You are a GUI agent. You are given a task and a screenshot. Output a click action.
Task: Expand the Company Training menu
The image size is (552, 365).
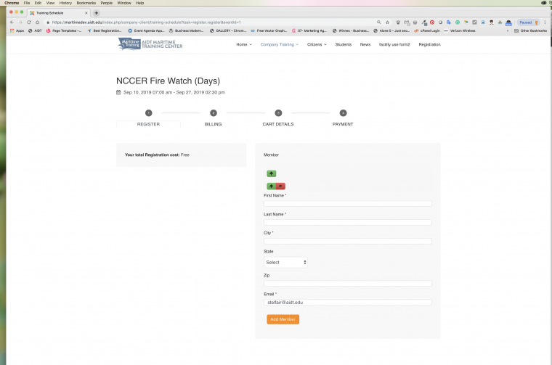pyautogui.click(x=280, y=45)
